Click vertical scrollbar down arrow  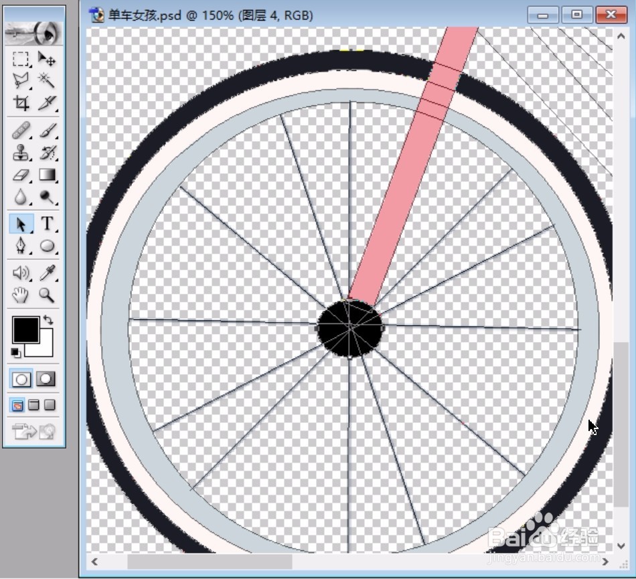pyautogui.click(x=621, y=546)
